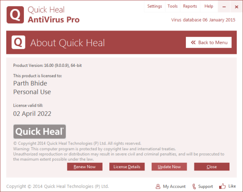View License Details

click(x=127, y=167)
